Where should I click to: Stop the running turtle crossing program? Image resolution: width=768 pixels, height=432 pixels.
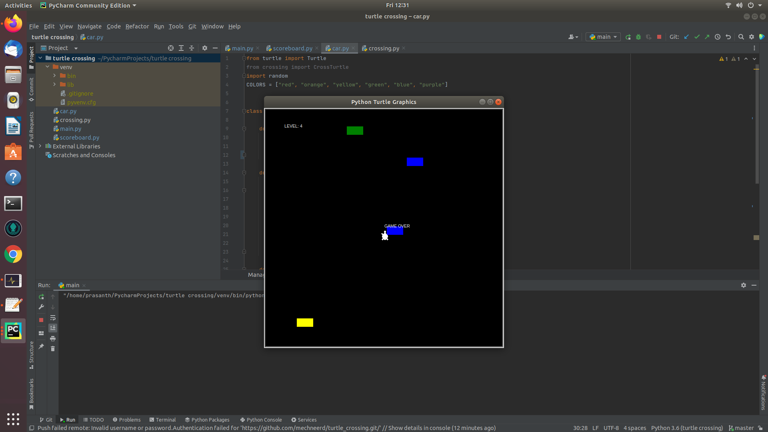pyautogui.click(x=659, y=36)
